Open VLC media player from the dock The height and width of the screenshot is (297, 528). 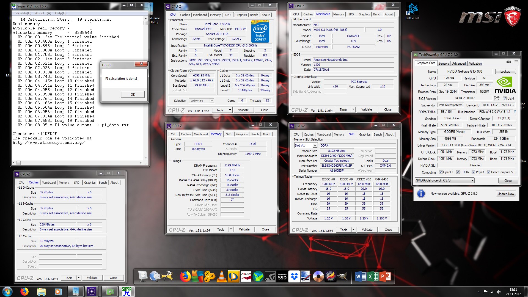tap(221, 276)
